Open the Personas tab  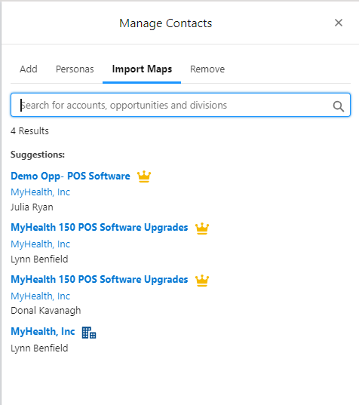pyautogui.click(x=75, y=69)
